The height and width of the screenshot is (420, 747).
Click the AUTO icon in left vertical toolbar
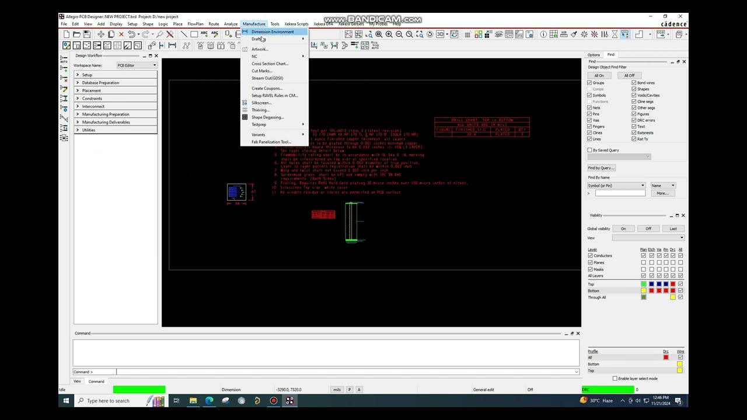pyautogui.click(x=63, y=60)
